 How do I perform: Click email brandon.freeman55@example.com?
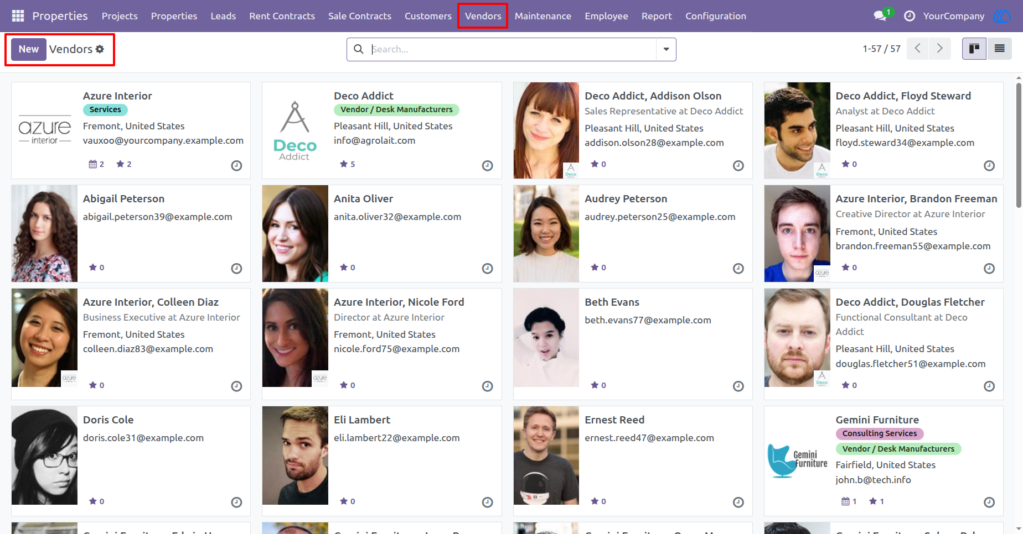913,246
